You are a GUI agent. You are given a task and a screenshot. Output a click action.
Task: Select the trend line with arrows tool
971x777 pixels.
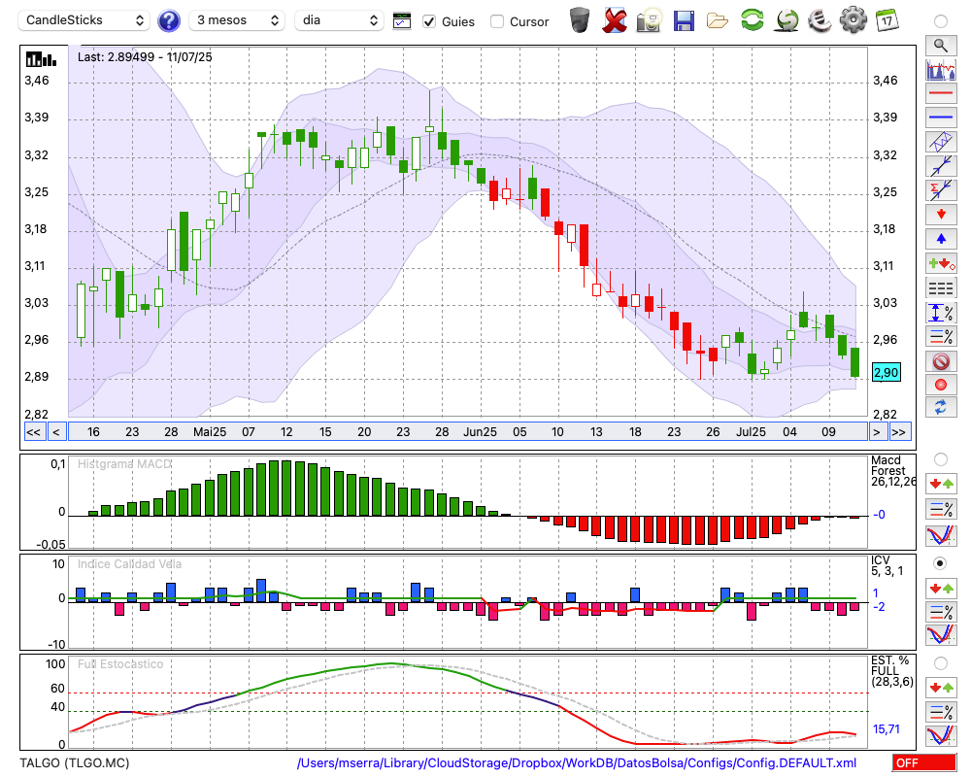[x=941, y=166]
